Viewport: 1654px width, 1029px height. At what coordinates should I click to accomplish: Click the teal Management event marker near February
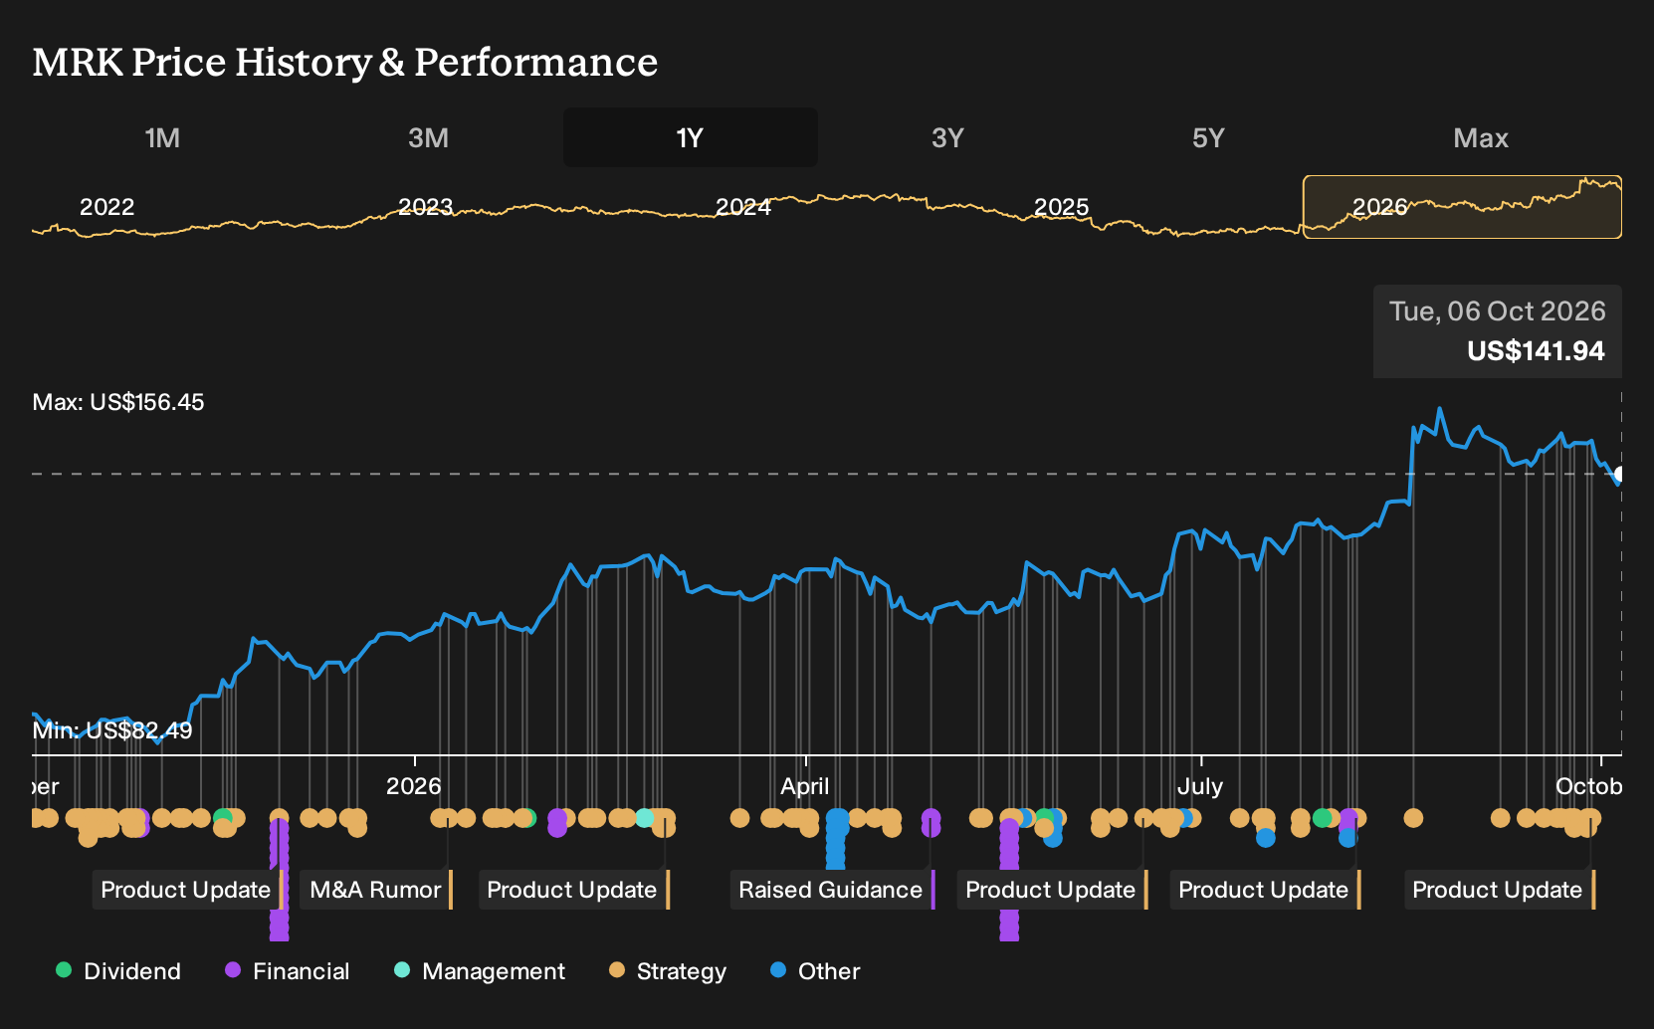(645, 818)
